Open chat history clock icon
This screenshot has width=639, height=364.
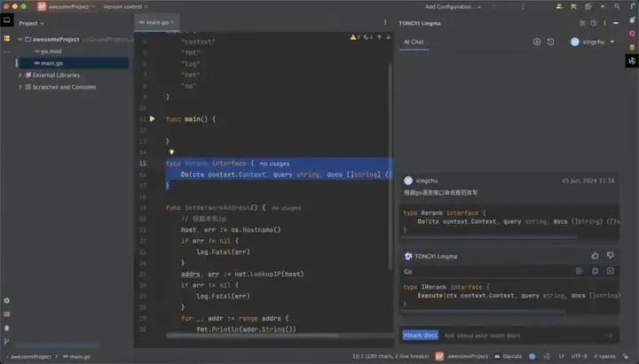coord(550,42)
